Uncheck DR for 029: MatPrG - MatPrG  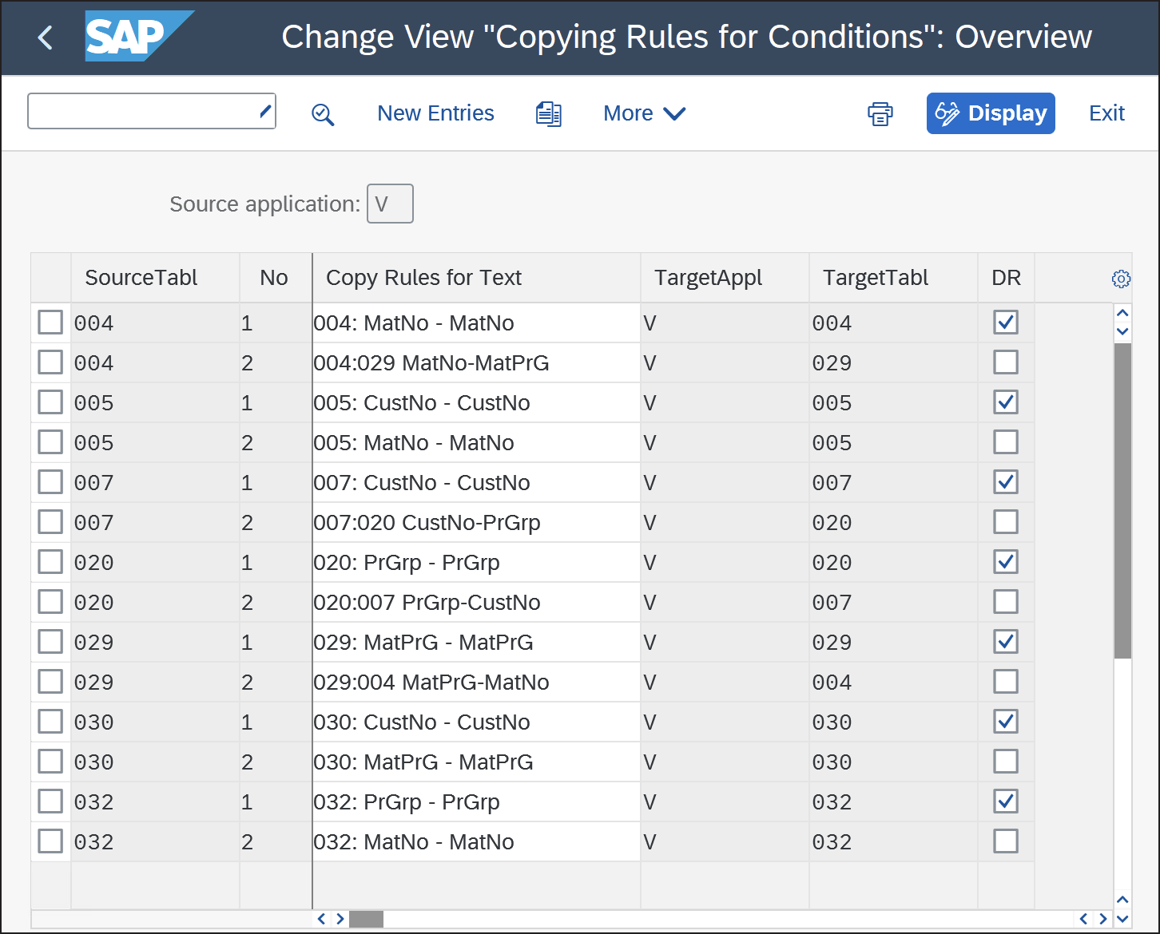point(1006,642)
